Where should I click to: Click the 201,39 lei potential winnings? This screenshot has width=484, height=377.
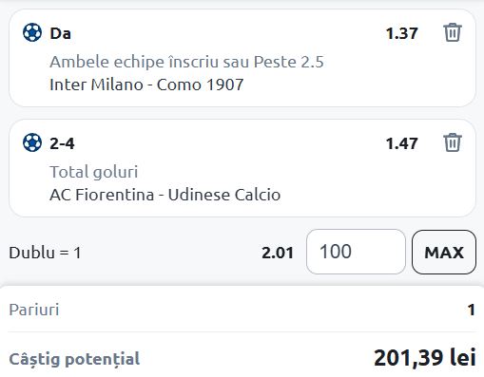tap(425, 358)
